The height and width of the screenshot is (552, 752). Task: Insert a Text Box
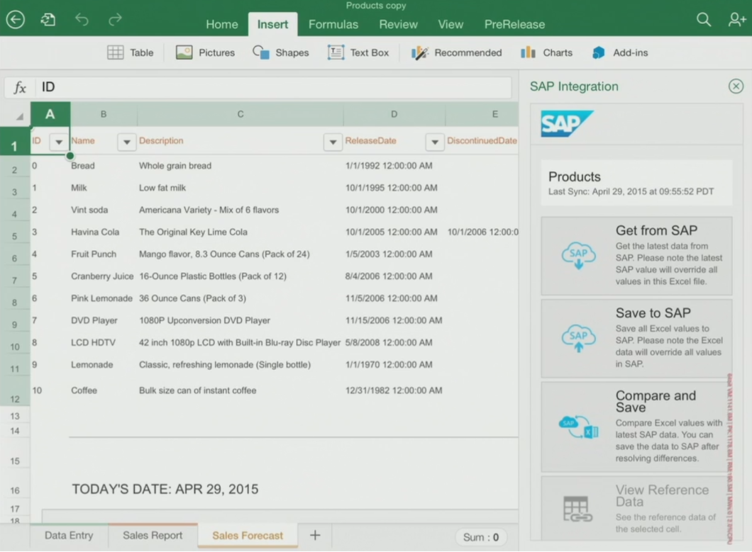[x=358, y=52]
